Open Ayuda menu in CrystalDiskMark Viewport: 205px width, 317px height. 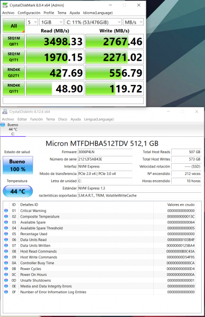[74, 13]
